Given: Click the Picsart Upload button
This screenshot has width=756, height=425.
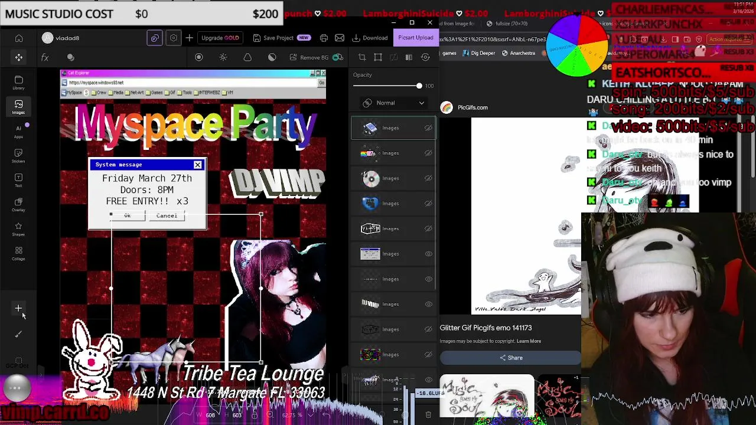Looking at the screenshot, I should tap(416, 38).
